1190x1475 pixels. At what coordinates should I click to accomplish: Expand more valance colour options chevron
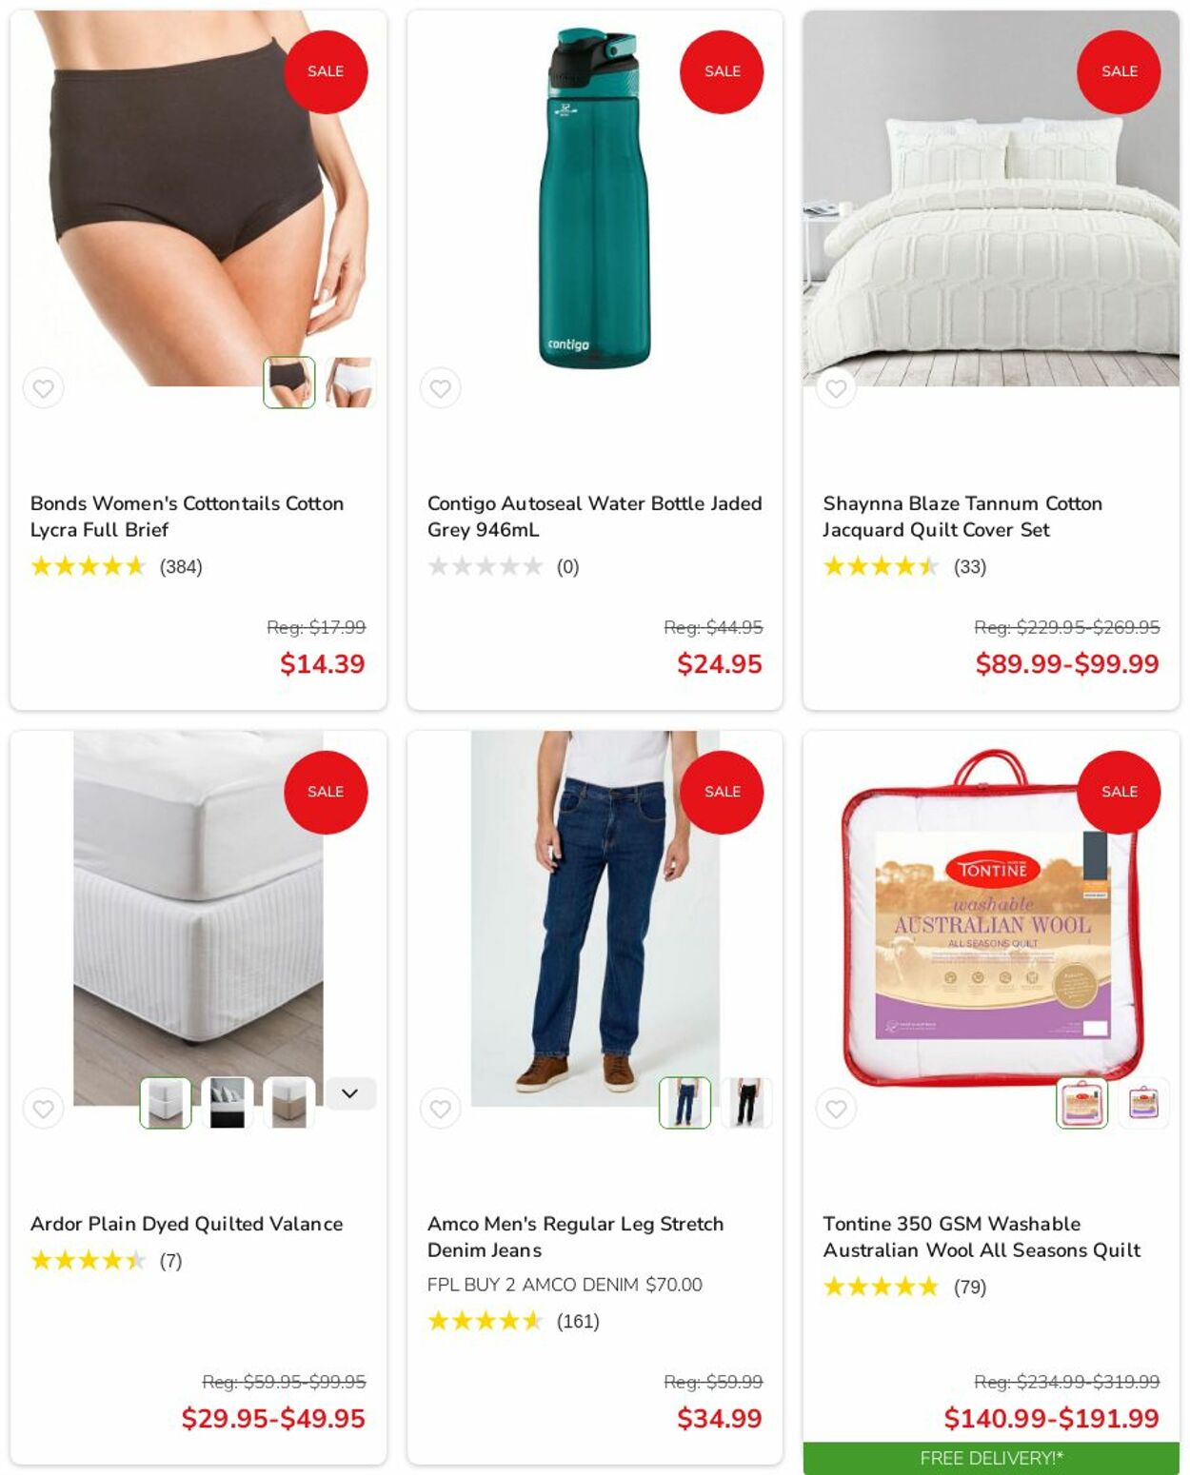click(x=350, y=1093)
